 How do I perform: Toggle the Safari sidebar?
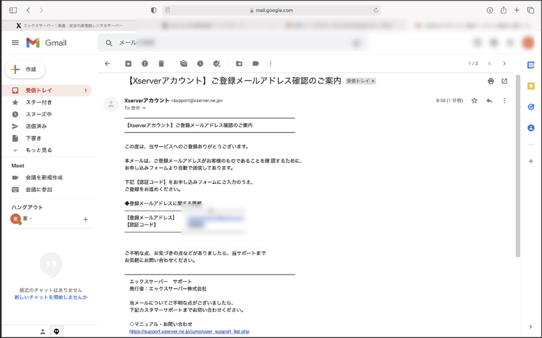[x=13, y=11]
